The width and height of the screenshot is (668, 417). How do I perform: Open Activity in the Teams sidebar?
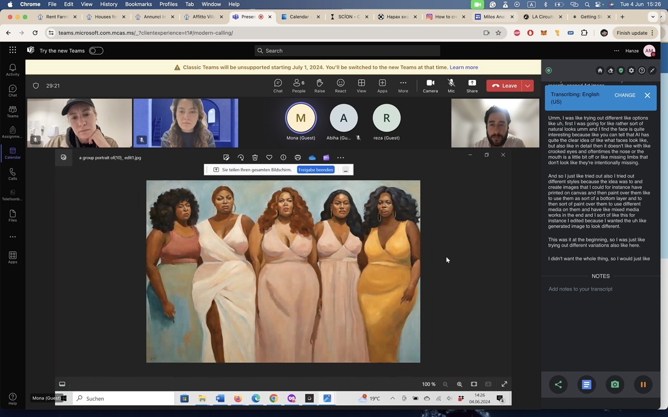coord(13,70)
